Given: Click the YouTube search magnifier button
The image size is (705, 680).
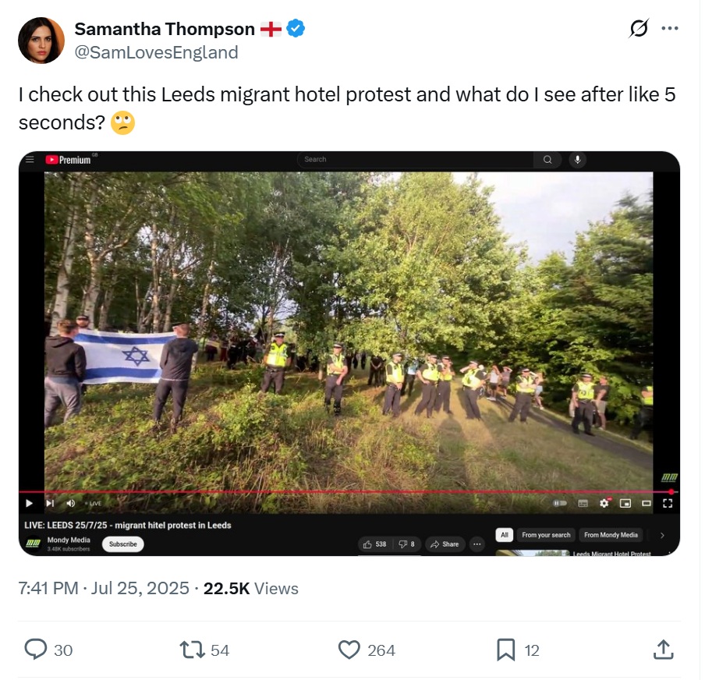Looking at the screenshot, I should tap(547, 159).
